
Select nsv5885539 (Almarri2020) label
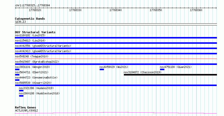[33, 83]
